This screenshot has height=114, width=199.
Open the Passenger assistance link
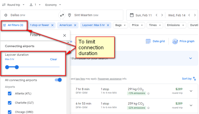pos(110,79)
